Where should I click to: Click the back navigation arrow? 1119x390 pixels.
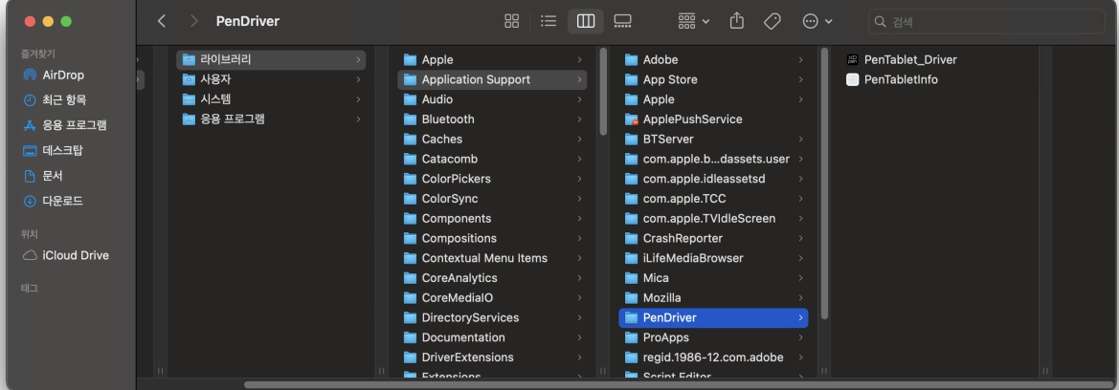(x=162, y=21)
